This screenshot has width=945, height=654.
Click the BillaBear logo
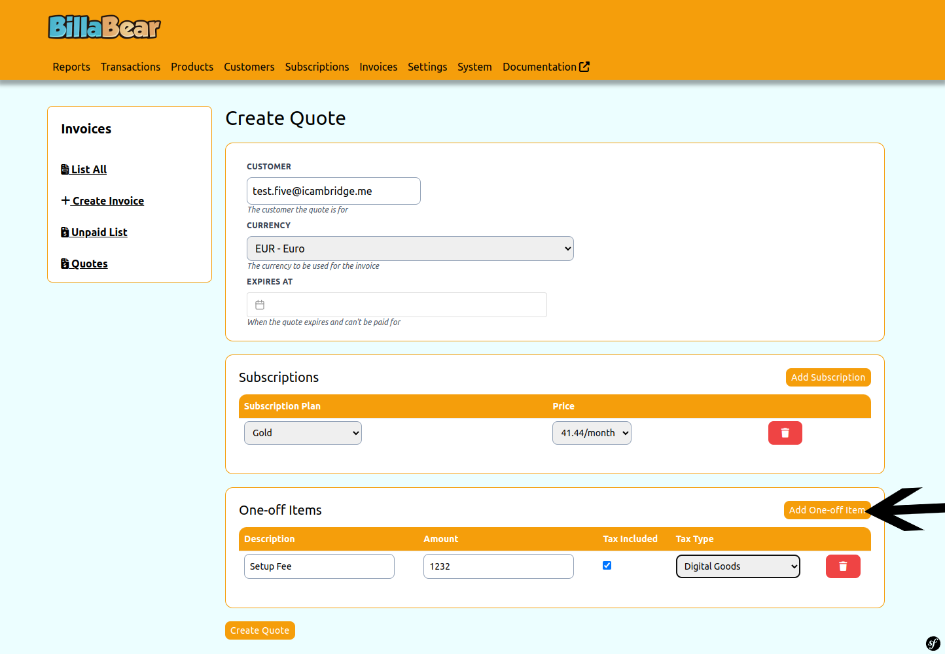click(104, 27)
